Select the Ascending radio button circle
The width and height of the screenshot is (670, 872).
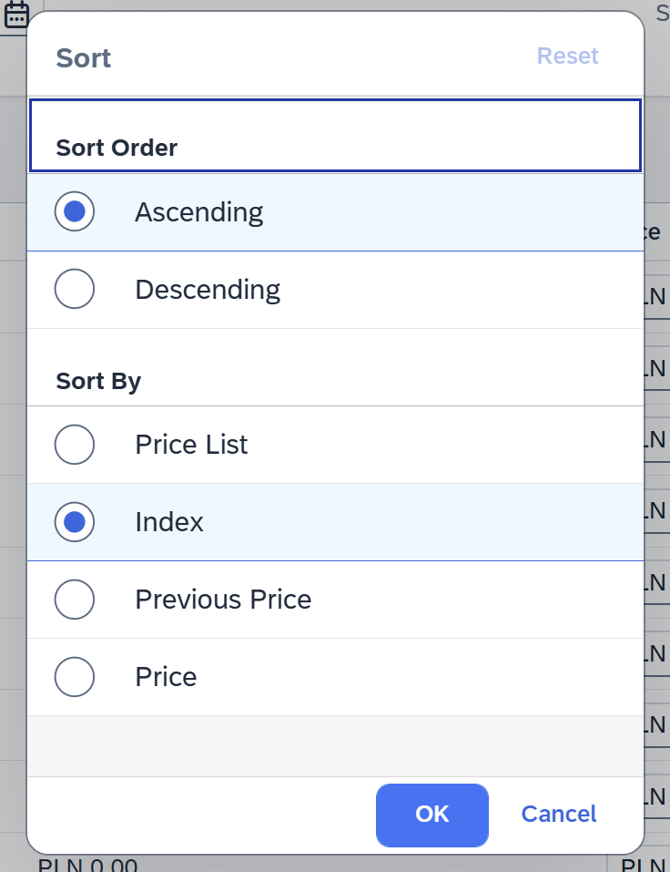(x=75, y=212)
